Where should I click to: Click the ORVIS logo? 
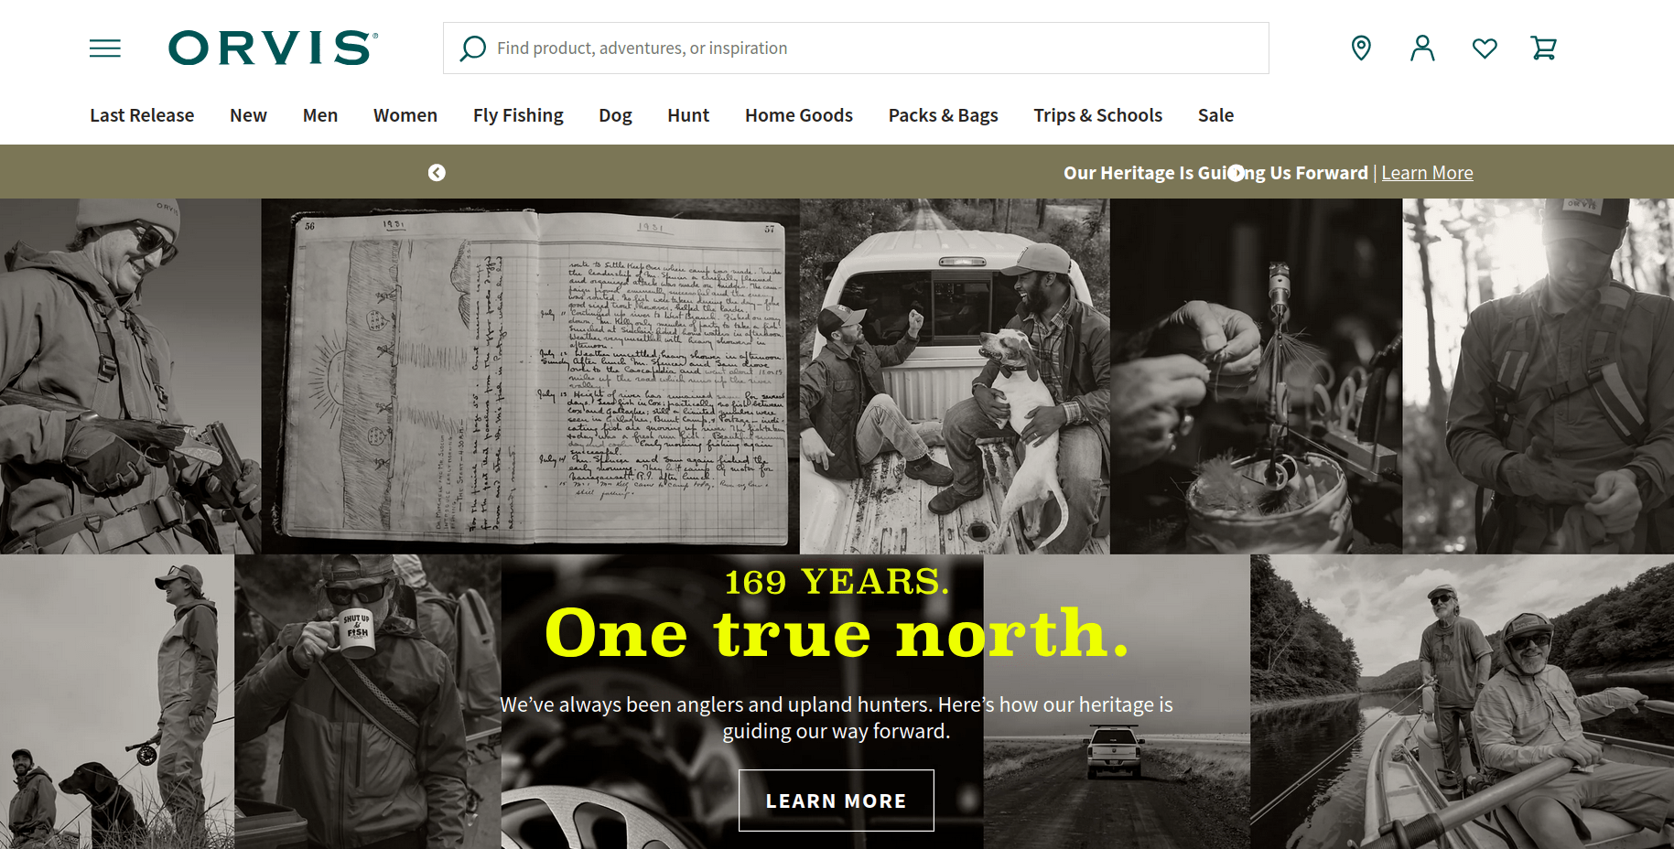273,48
